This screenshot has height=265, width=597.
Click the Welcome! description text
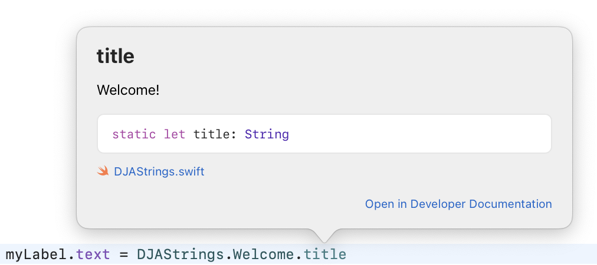pos(129,91)
